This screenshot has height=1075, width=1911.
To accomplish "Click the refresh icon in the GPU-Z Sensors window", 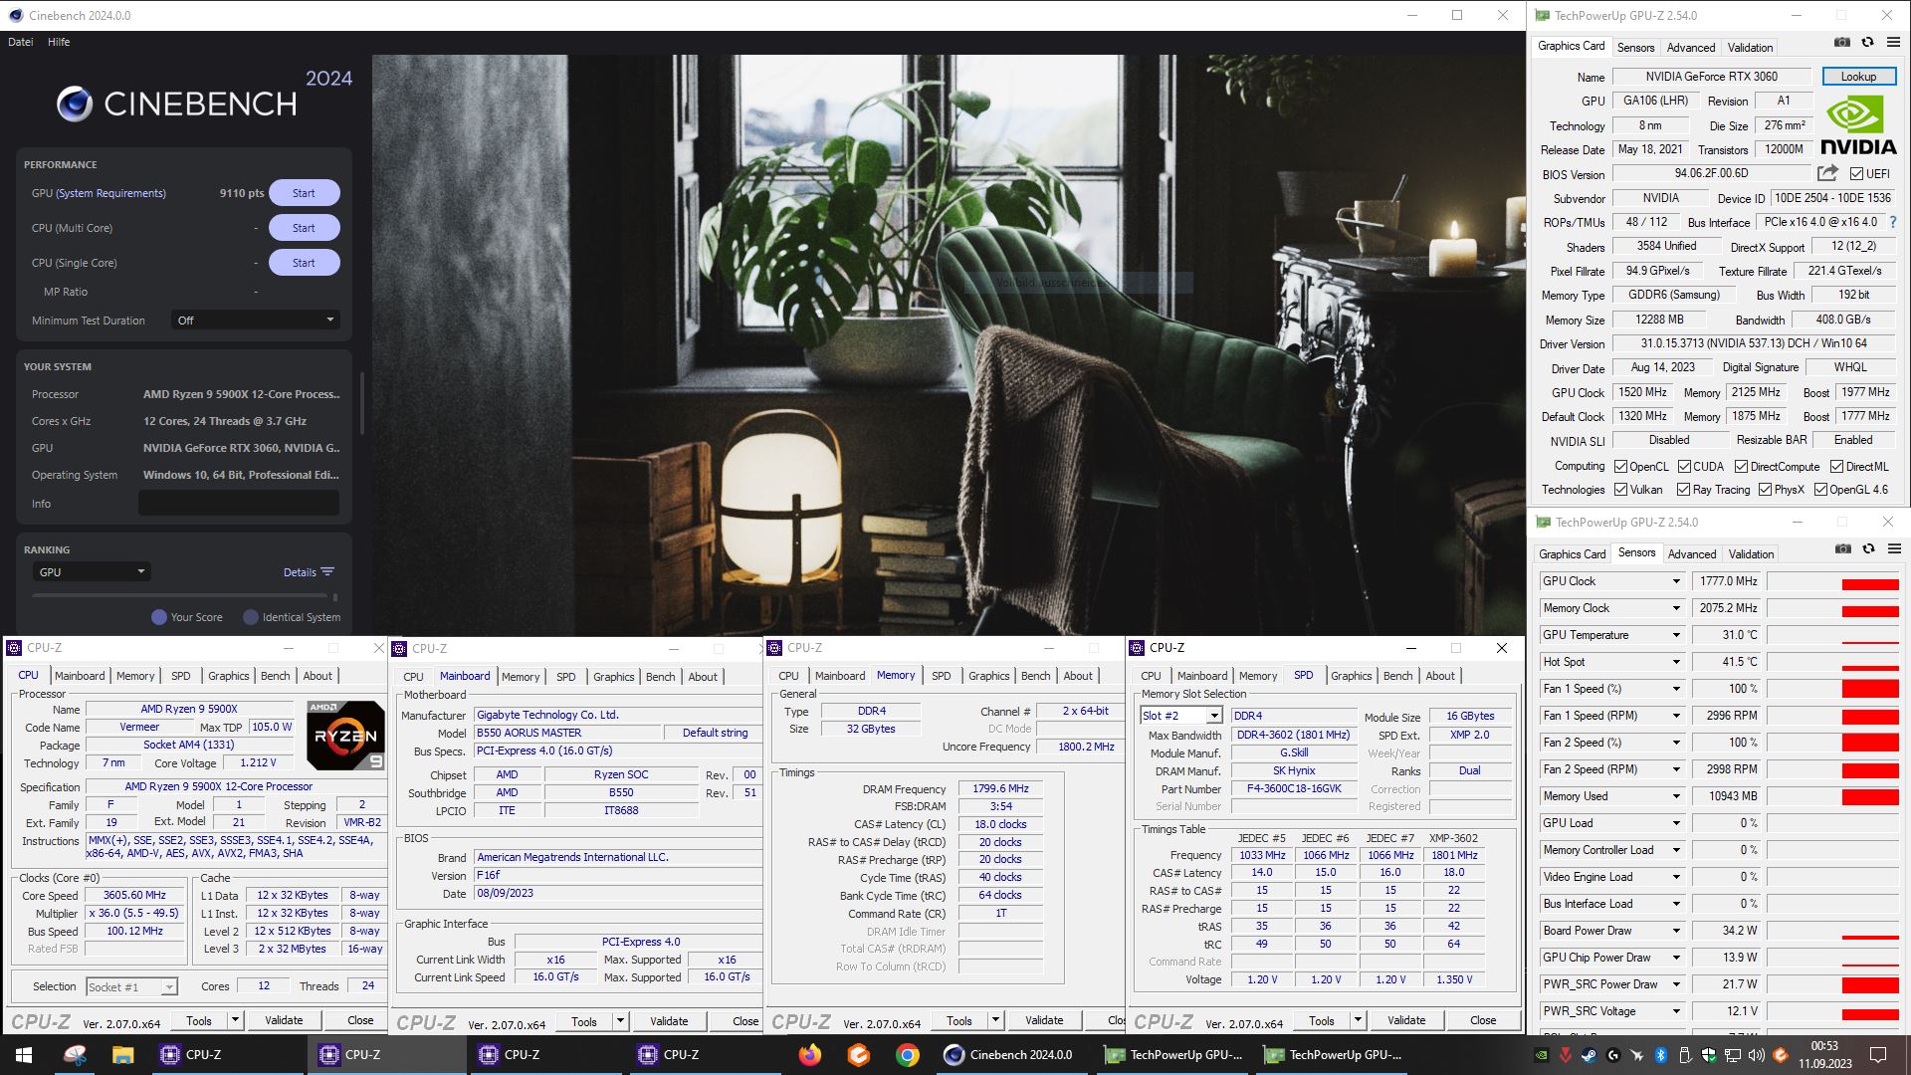I will click(1868, 548).
